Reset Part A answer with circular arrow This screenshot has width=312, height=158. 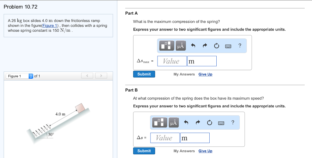tap(216, 46)
